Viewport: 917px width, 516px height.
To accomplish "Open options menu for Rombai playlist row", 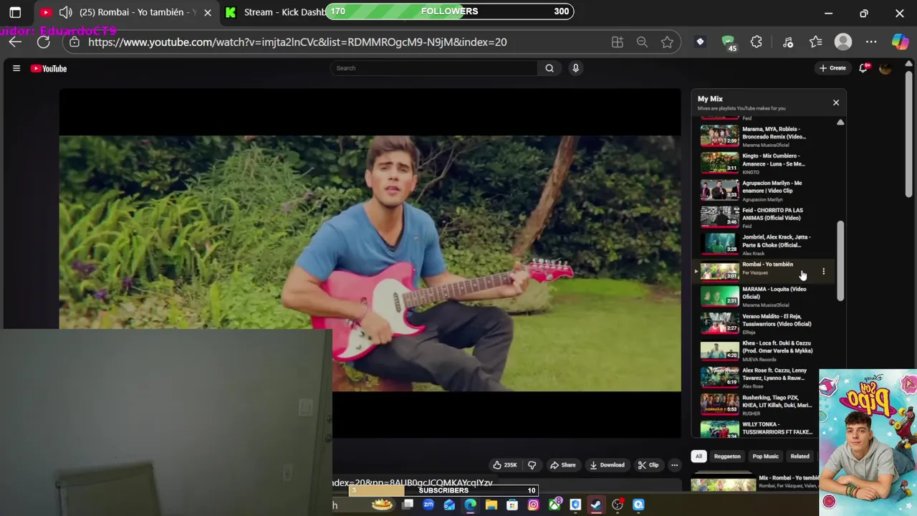I will (823, 272).
